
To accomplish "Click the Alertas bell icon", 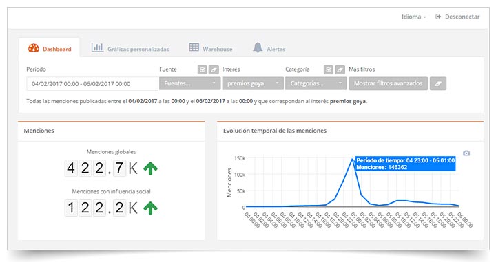I will [258, 47].
